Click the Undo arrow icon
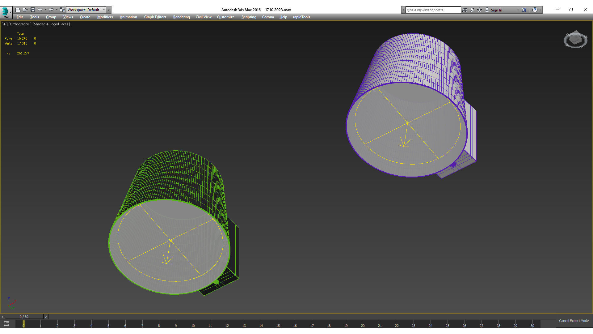The height and width of the screenshot is (334, 593). click(40, 10)
